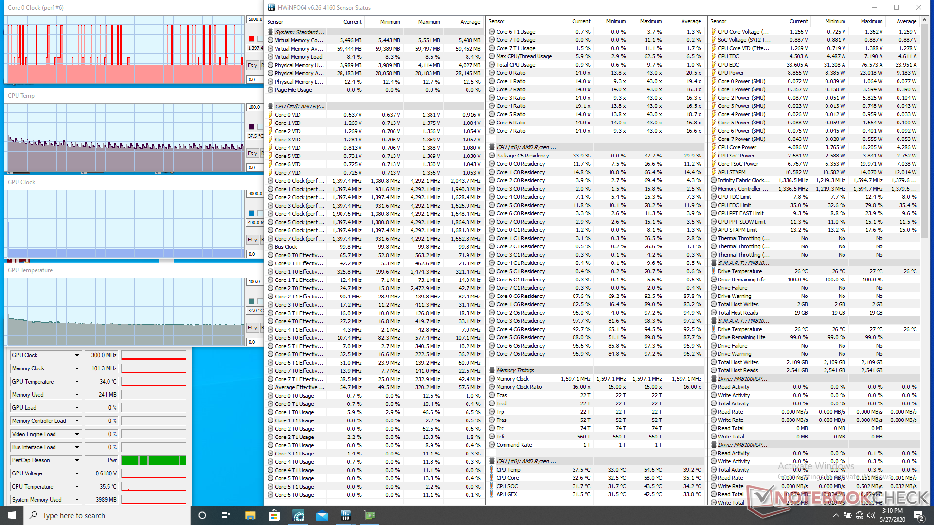Open the notification center icon in system tray
This screenshot has height=525, width=934.
(x=919, y=515)
